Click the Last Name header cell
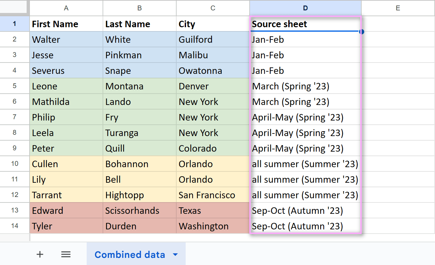The image size is (435, 265). pos(140,24)
